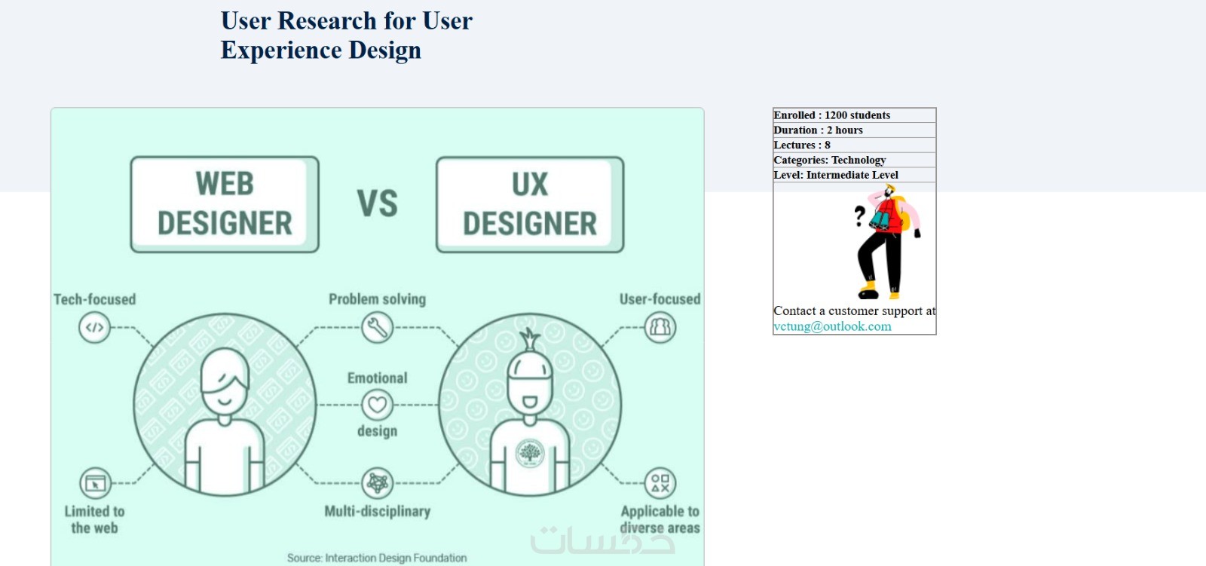Click the Duration 2 hours row
The height and width of the screenshot is (566, 1206).
tap(855, 130)
